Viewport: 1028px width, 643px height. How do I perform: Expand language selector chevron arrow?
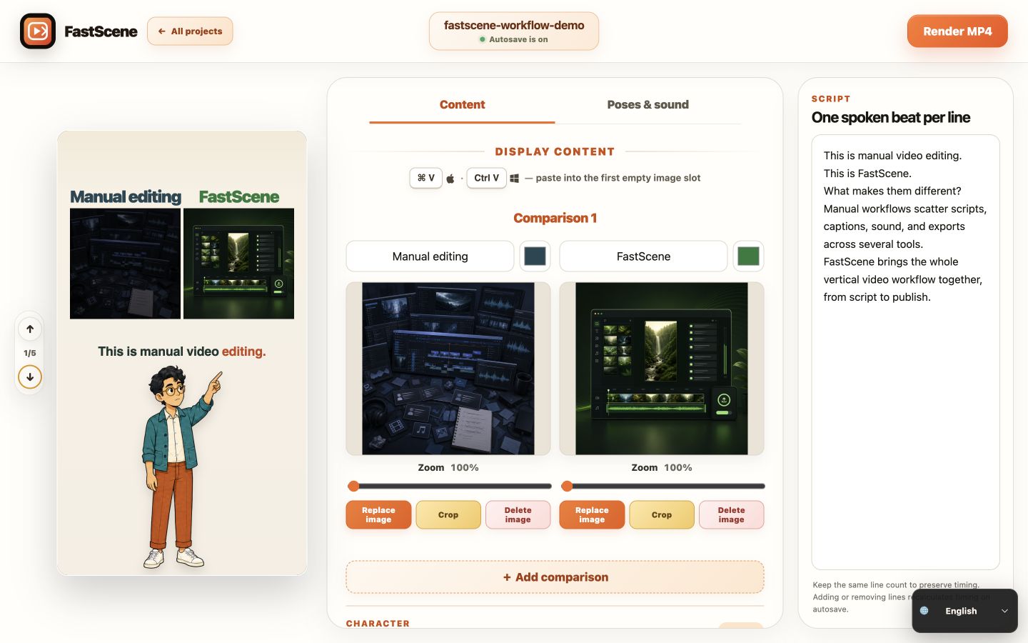[1004, 611]
